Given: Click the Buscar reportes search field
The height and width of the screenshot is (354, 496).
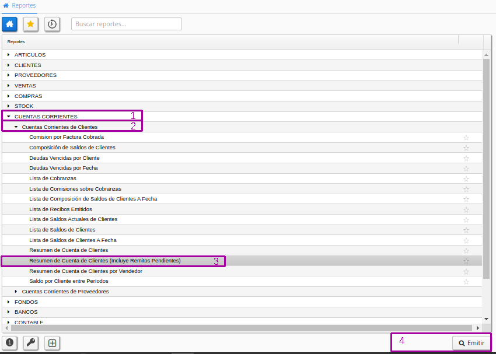Looking at the screenshot, I should 127,24.
